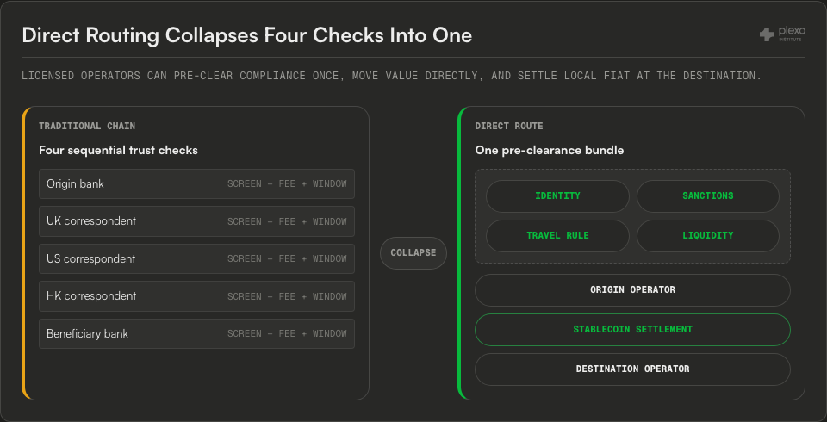Viewport: 827px width, 422px height.
Task: Click the 'plexo' wordmark text
Action: pos(792,32)
